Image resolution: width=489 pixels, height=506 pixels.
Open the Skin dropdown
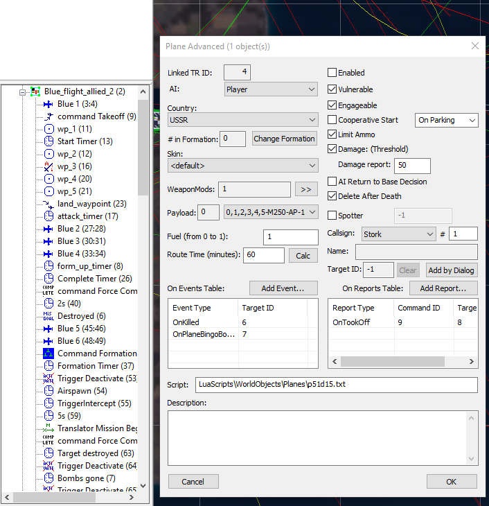pos(242,166)
